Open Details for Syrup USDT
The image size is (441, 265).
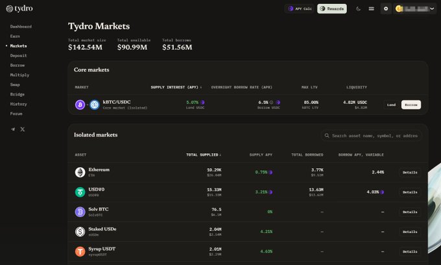410,251
